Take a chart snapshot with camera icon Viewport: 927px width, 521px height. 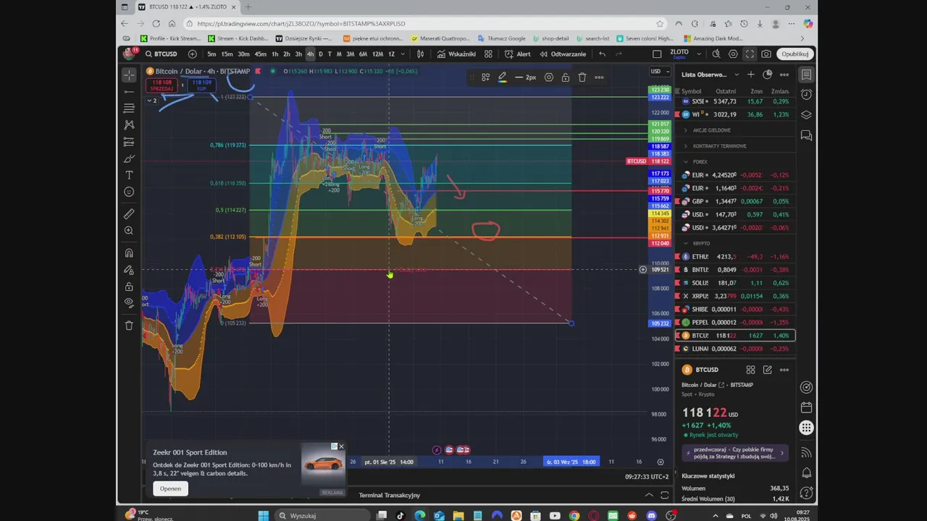point(766,54)
